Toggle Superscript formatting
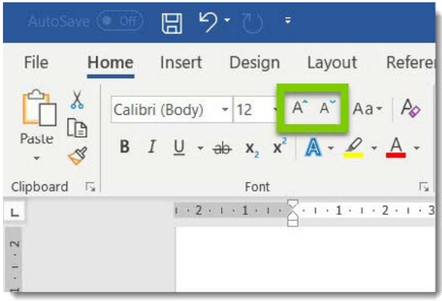Viewport: 442px width, 301px height. click(x=280, y=146)
